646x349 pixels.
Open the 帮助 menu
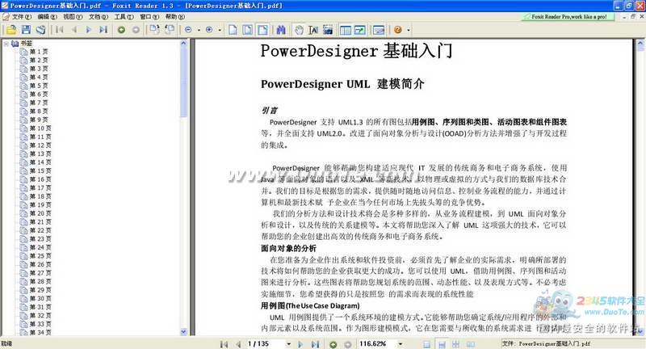(x=175, y=17)
